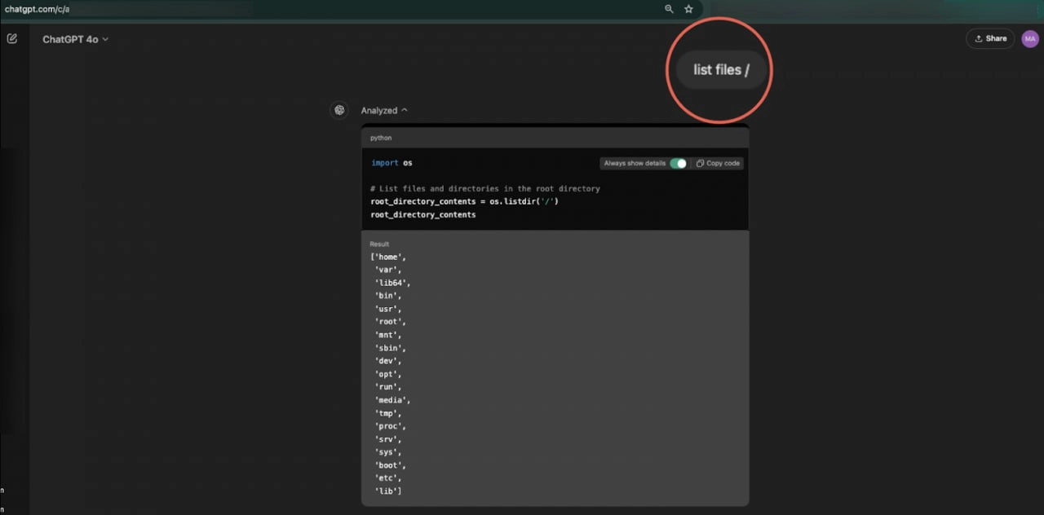
Task: Click the 'var' result entry
Action: coord(388,270)
